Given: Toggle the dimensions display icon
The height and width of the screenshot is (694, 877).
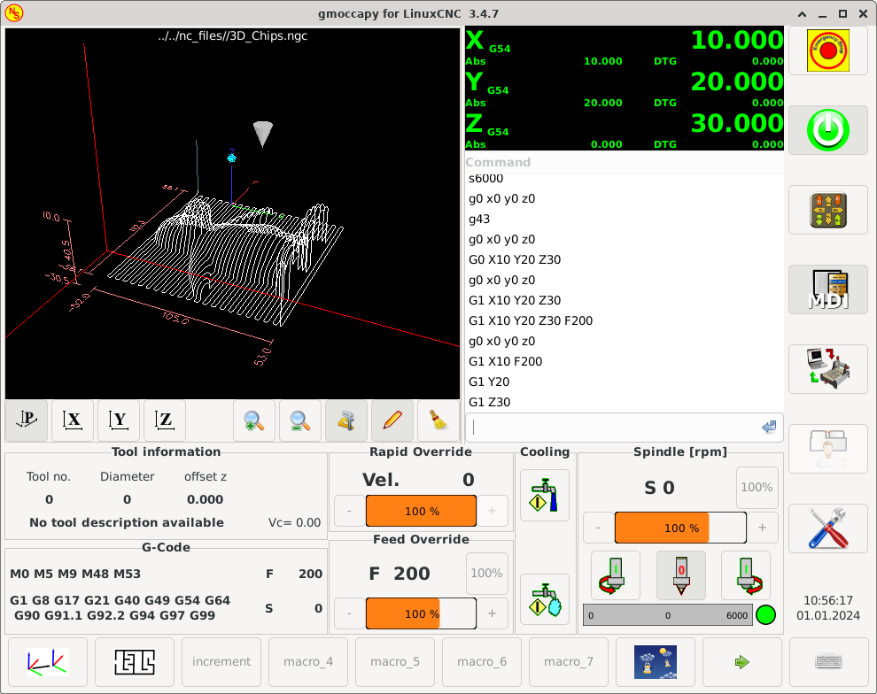Looking at the screenshot, I should click(346, 420).
